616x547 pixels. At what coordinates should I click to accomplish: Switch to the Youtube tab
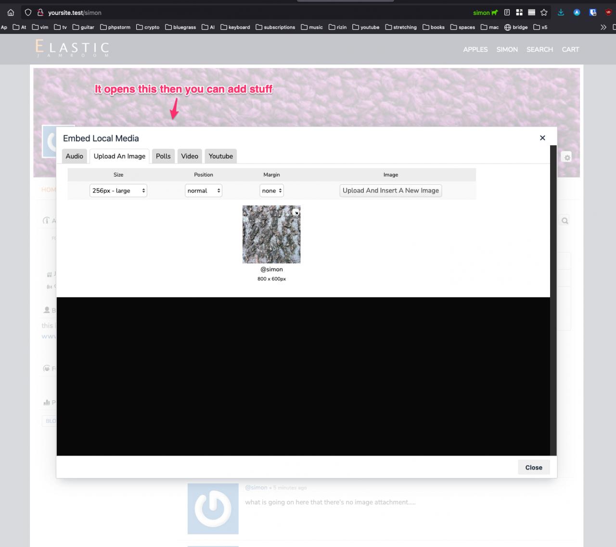(x=220, y=156)
